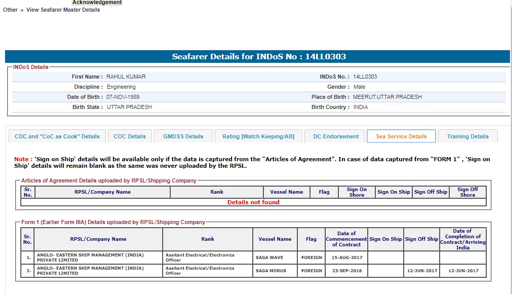
Task: Click the Acknowledgement link at top
Action: coord(97,3)
